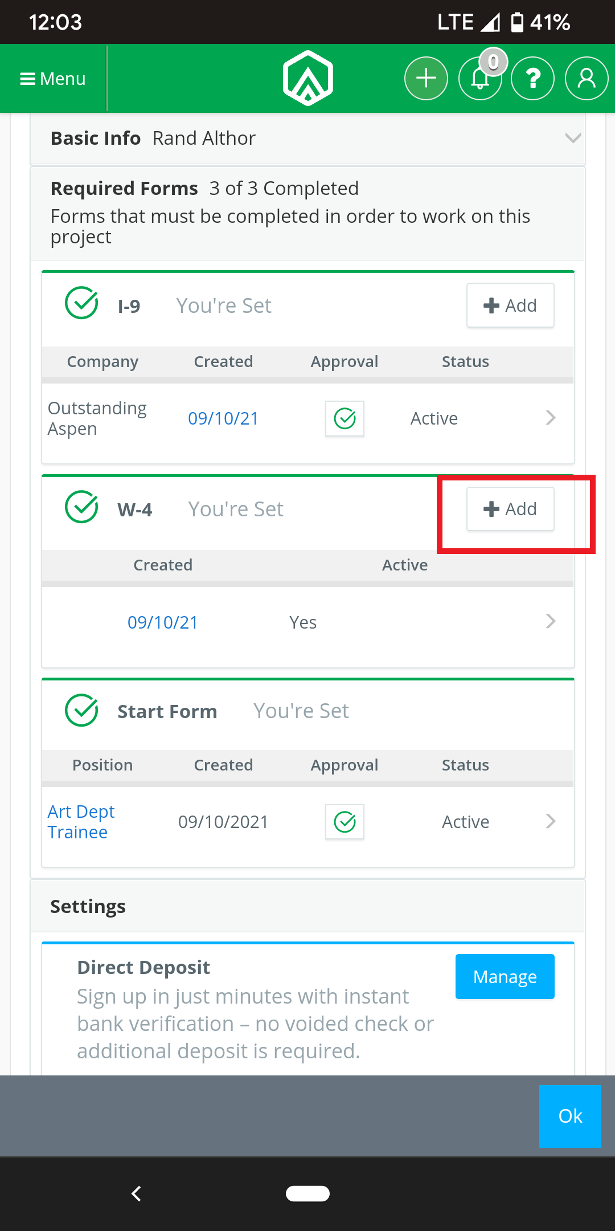Open the Art Dept Trainee row chevron
The width and height of the screenshot is (615, 1231).
click(x=551, y=821)
